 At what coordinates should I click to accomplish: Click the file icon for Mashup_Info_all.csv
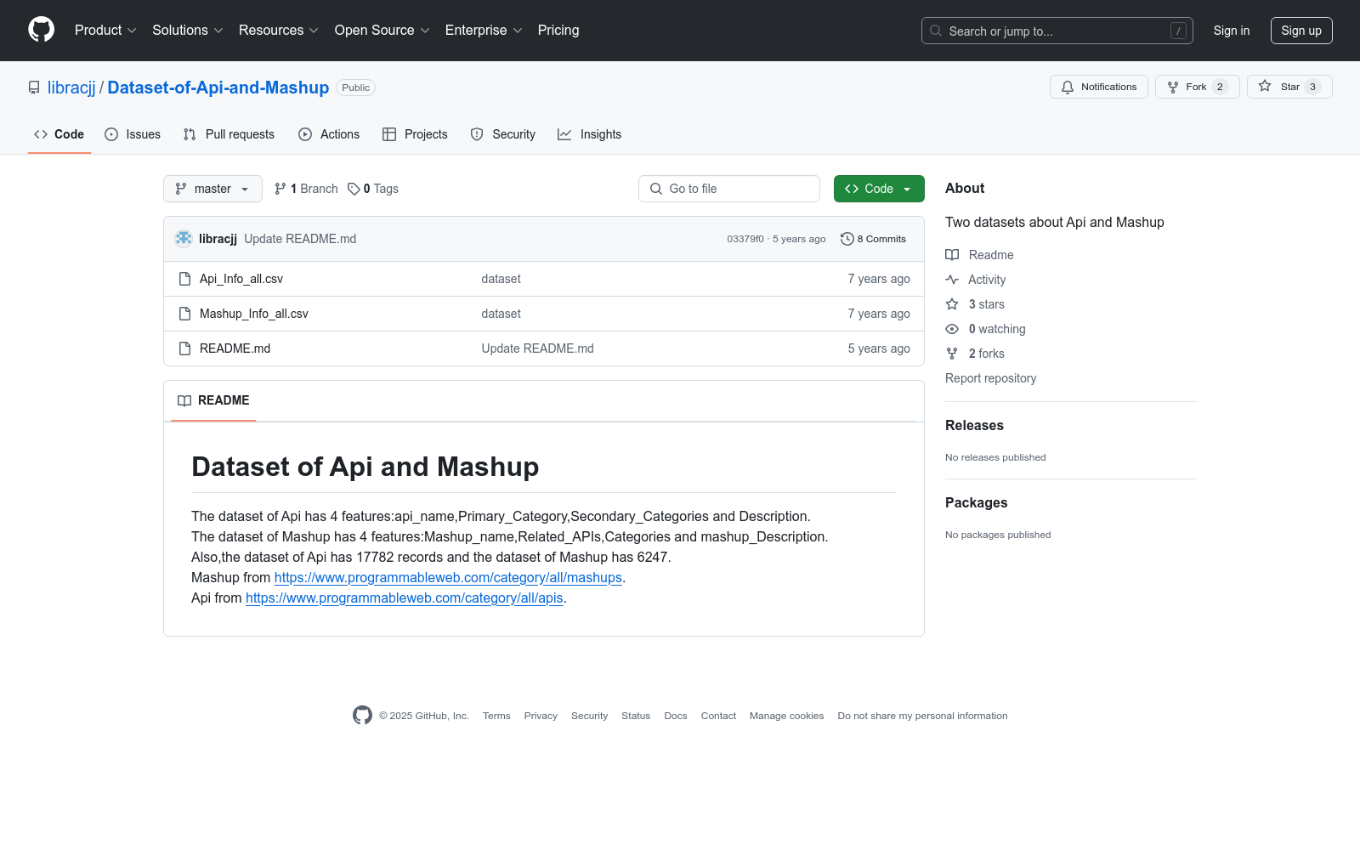184,314
